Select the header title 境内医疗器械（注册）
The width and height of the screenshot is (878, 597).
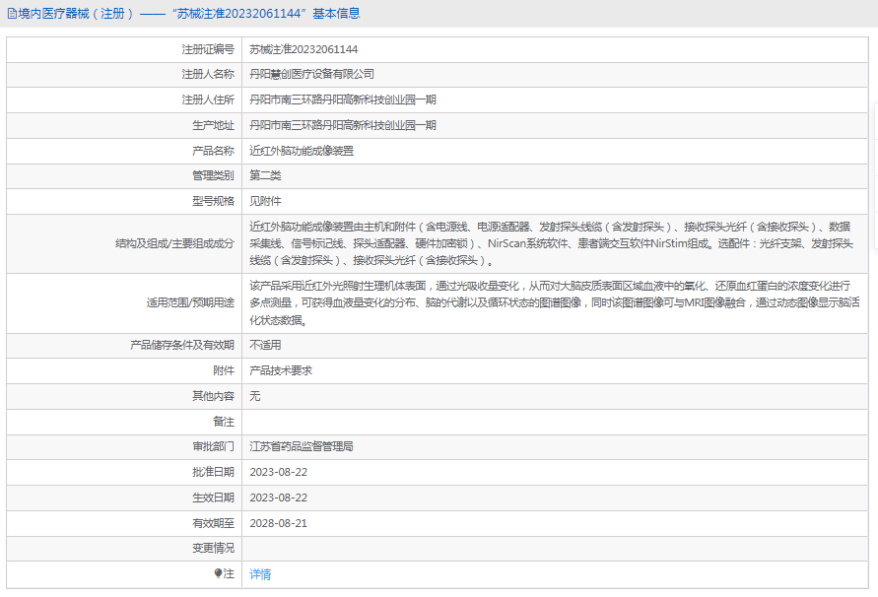76,14
